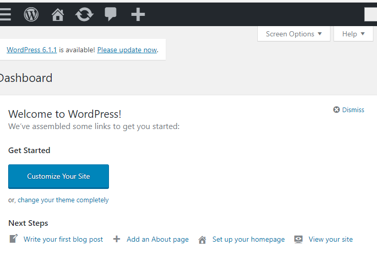The image size is (377, 255).
Task: Open the hamburger menu toggle
Action: coord(5,14)
